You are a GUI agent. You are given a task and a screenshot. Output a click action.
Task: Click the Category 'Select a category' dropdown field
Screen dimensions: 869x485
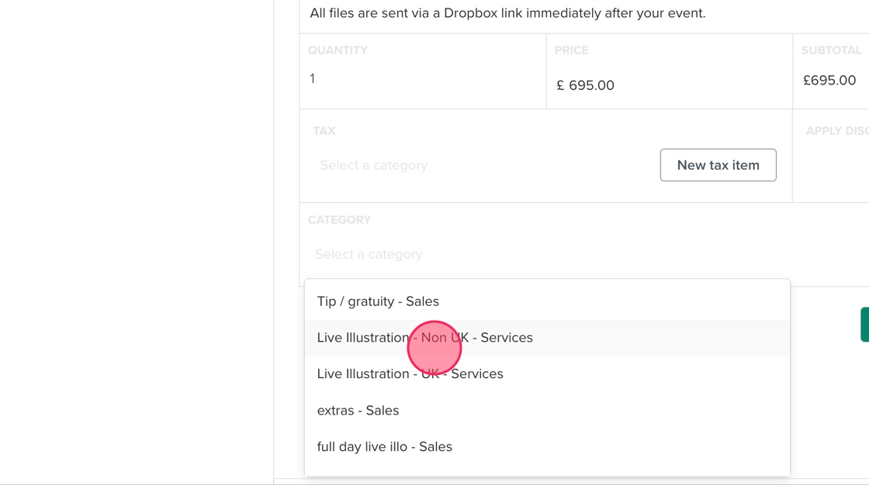tap(543, 254)
